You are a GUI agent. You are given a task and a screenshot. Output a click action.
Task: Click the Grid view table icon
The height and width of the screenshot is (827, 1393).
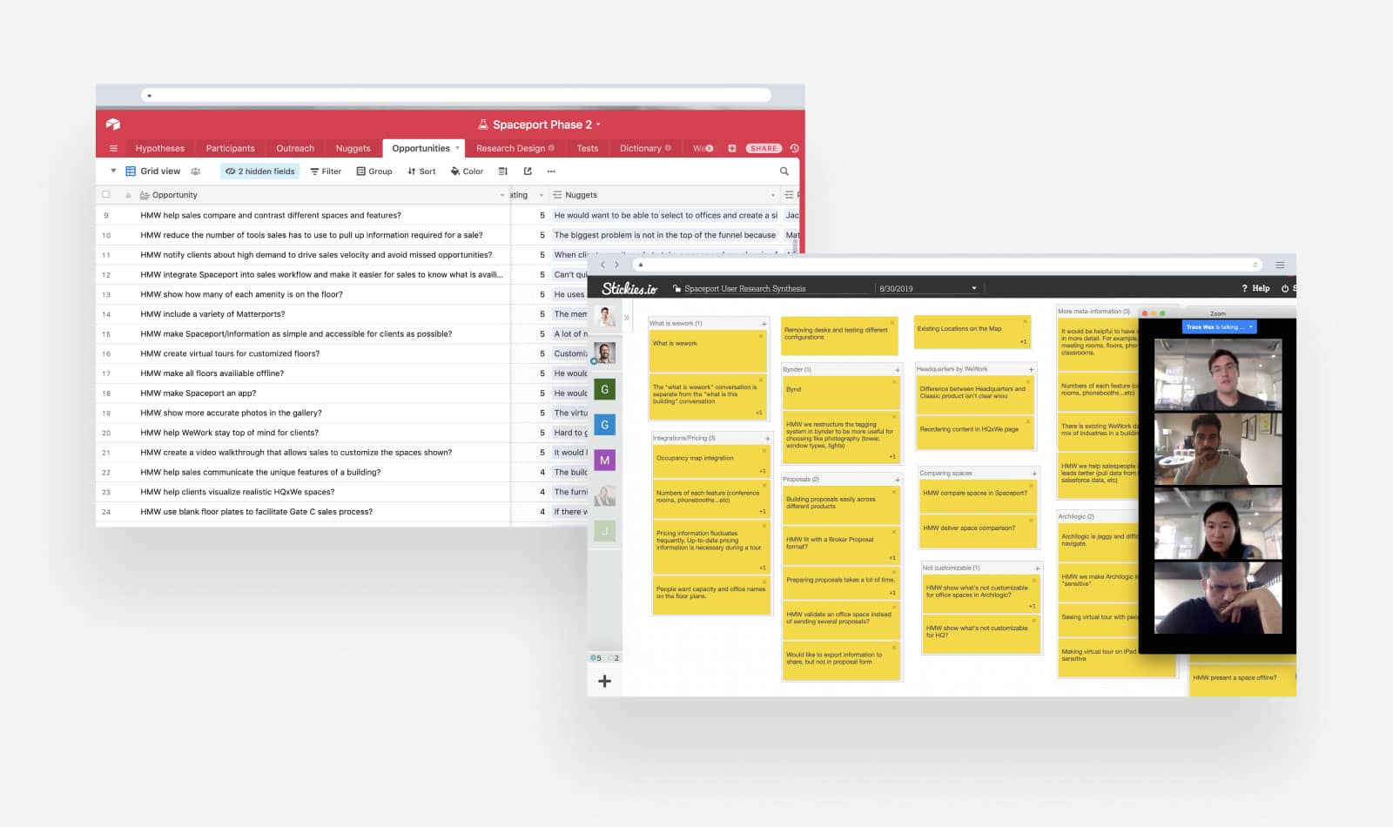click(131, 171)
